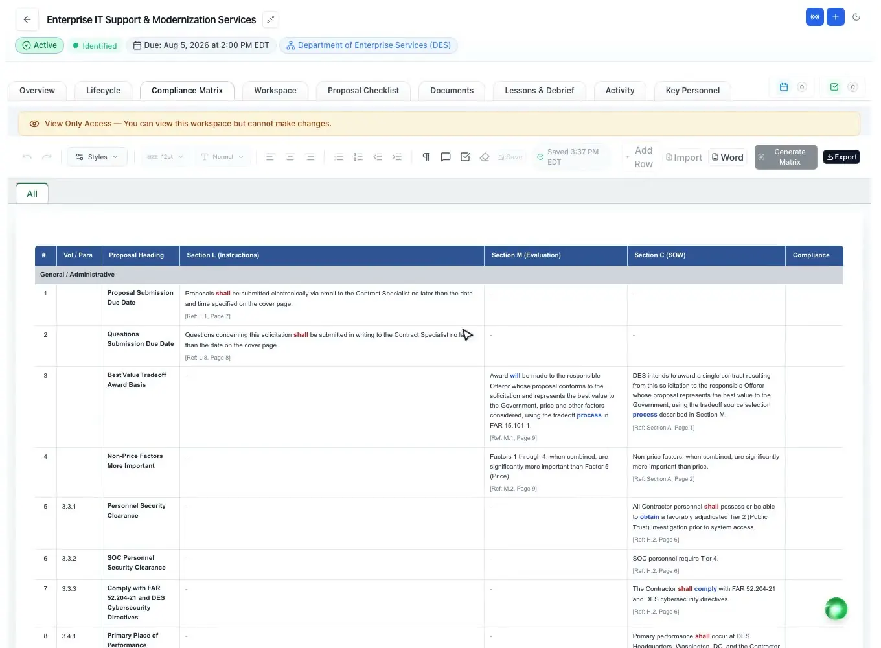This screenshot has width=881, height=648.
Task: Edit the opportunity title with pencil icon
Action: (271, 19)
